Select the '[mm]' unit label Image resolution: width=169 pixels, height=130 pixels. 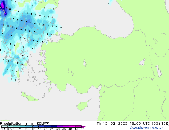click(x=29, y=124)
